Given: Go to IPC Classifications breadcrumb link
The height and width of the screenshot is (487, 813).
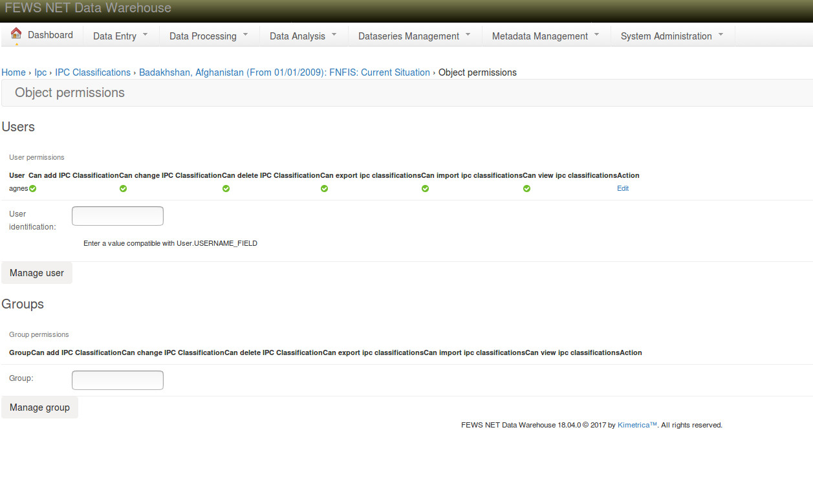Looking at the screenshot, I should (x=92, y=72).
